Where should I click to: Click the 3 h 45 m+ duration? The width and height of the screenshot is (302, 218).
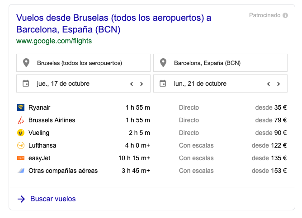(136, 171)
